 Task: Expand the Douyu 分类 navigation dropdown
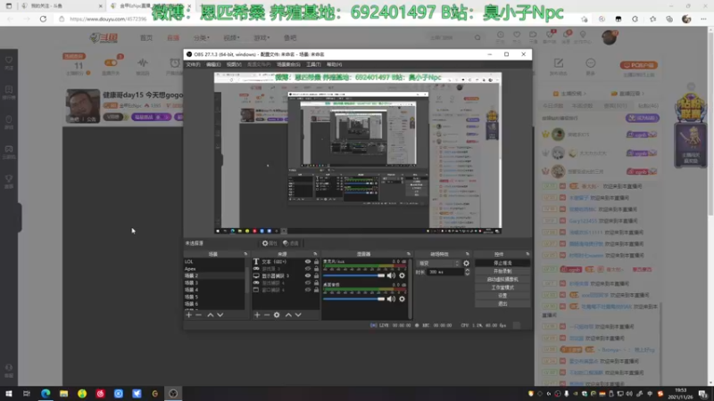click(x=202, y=37)
